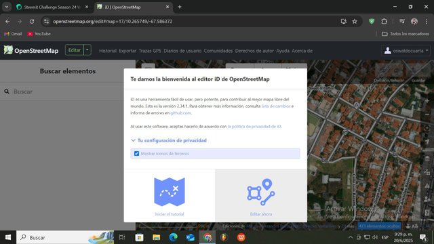This screenshot has width=434, height=244.
Task: Zoom in with the map plus control
Action: (427, 101)
